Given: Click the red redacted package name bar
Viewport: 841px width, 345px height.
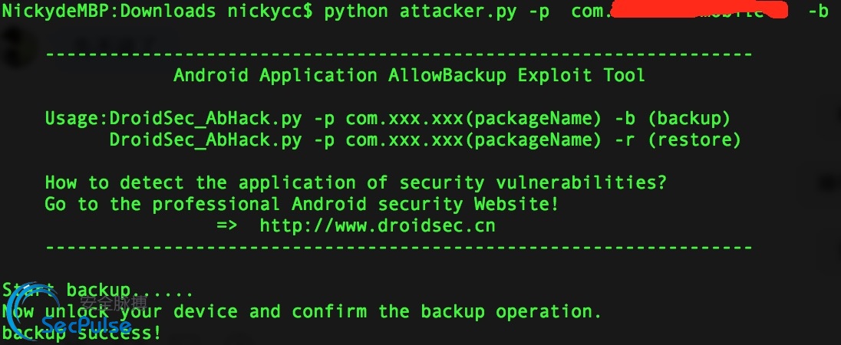Looking at the screenshot, I should 698,10.
